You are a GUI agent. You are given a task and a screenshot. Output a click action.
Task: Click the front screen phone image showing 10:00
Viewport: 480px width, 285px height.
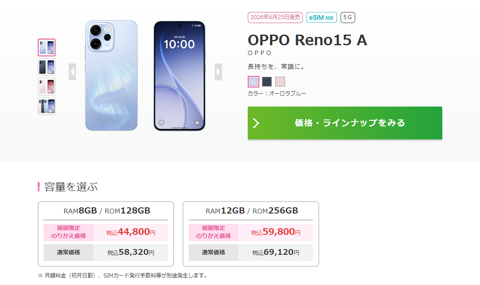click(x=179, y=75)
